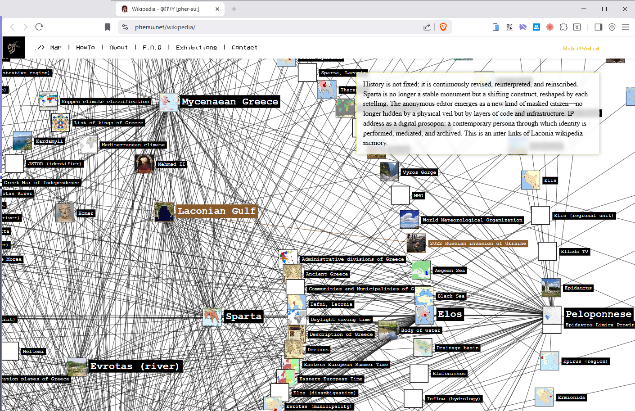Toggle the browser sidebar panel
The image size is (635, 411).
pos(598,27)
